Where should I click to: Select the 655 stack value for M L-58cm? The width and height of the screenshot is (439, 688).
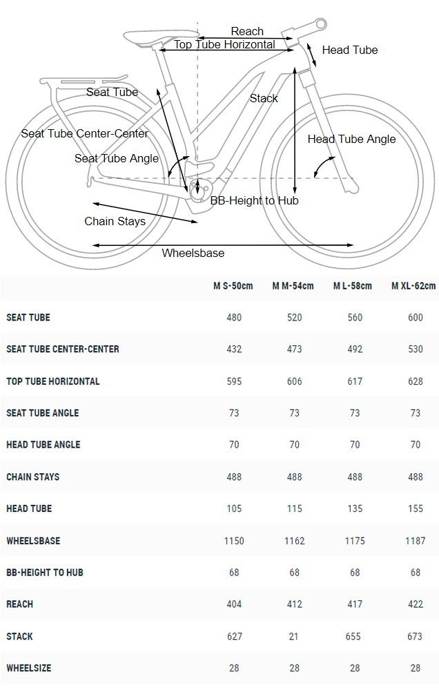[353, 636]
